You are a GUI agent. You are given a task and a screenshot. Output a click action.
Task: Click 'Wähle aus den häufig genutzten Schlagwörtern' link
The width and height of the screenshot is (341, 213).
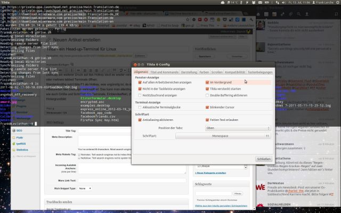[221, 206]
